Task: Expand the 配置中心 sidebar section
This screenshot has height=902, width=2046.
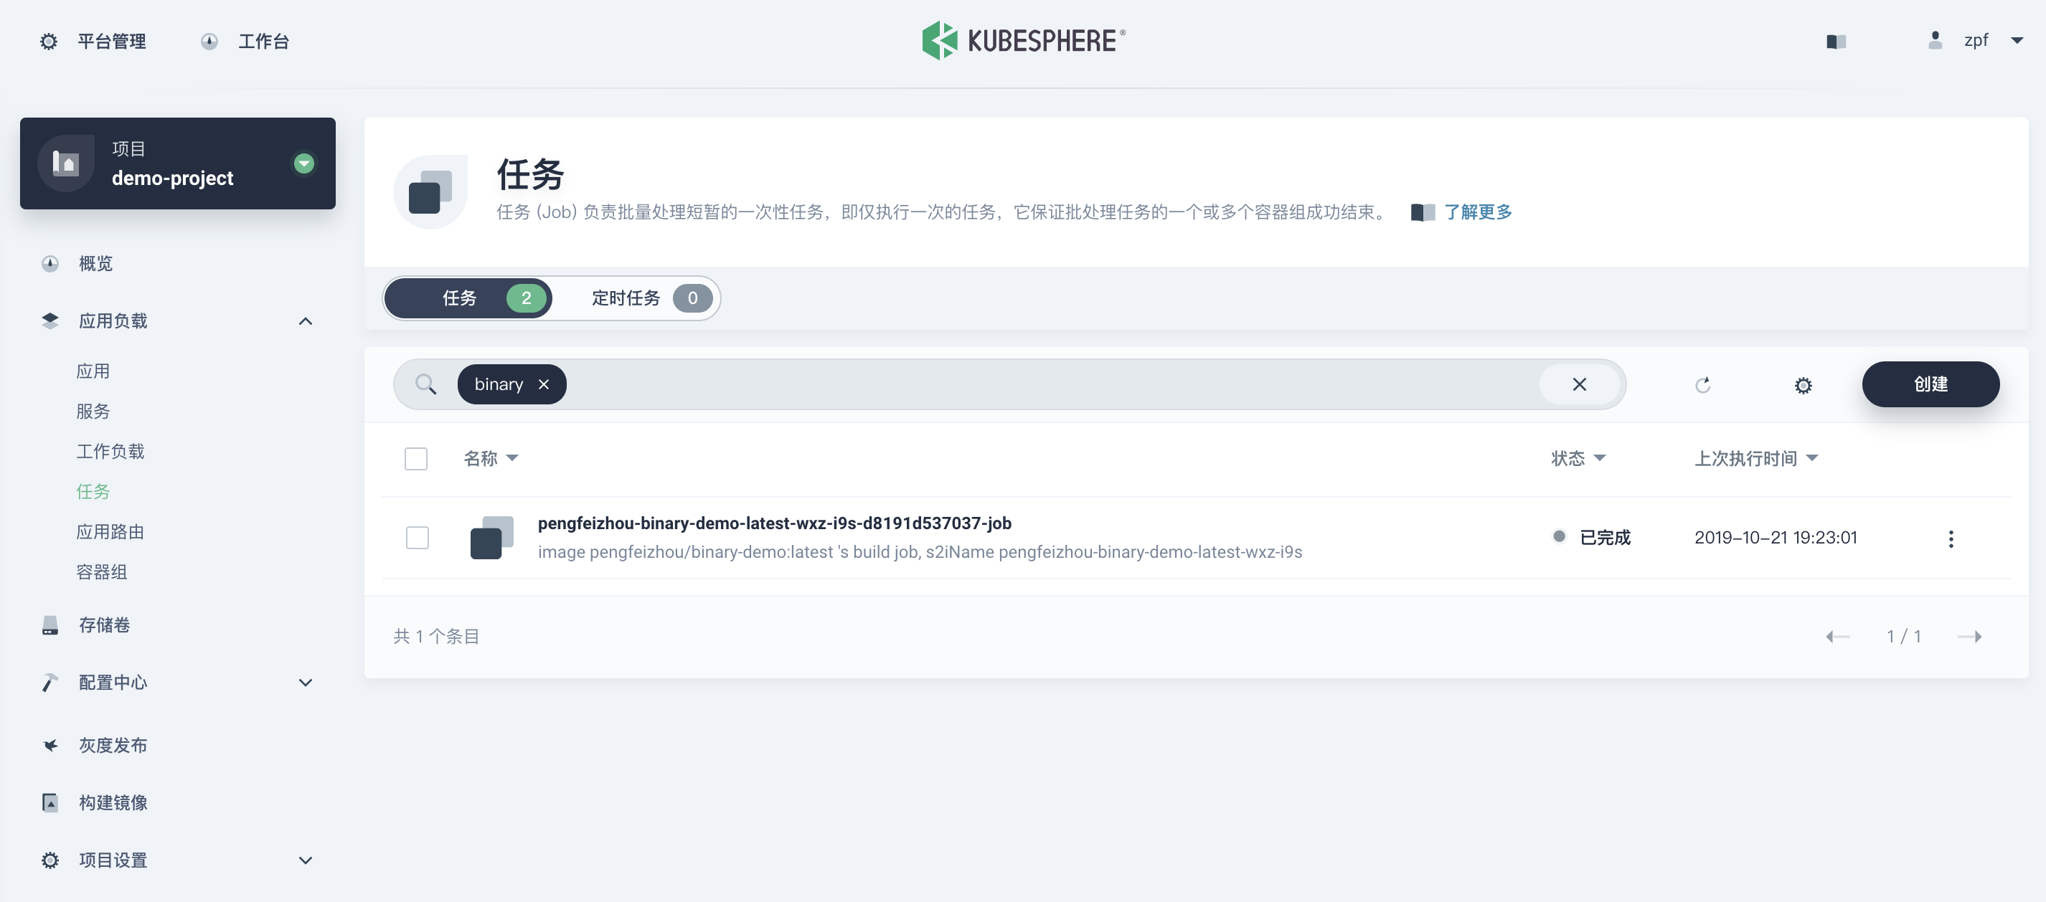Action: [305, 683]
